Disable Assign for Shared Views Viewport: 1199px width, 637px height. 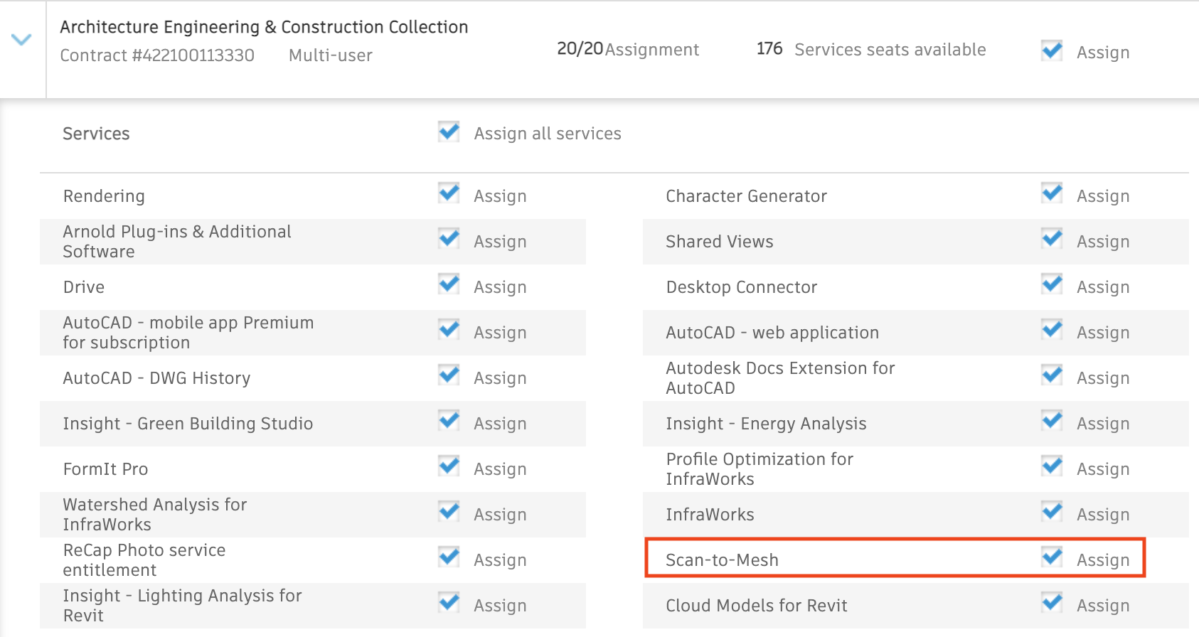1052,240
